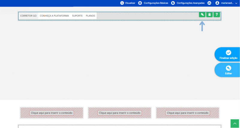Image resolution: width=240 pixels, height=128 pixels.
Task: Open the PLANOS menu item
Action: [91, 16]
